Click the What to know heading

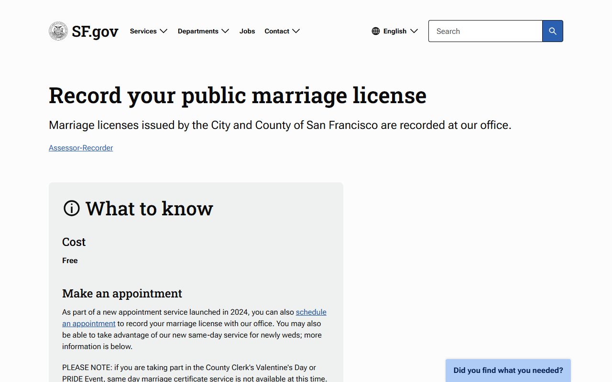tap(149, 208)
